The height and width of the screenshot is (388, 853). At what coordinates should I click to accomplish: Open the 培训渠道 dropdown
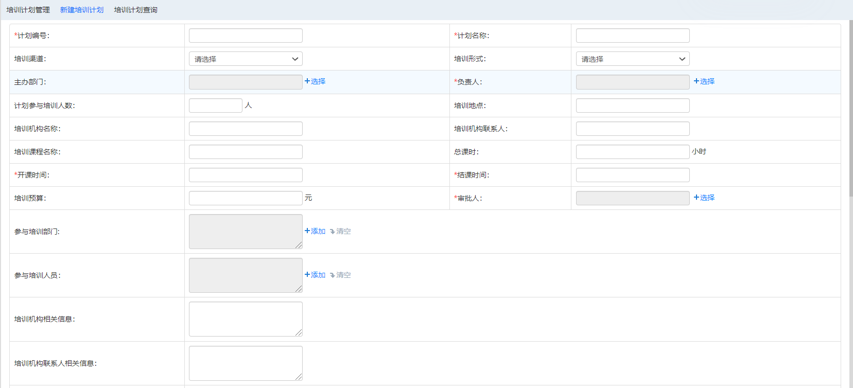click(246, 59)
